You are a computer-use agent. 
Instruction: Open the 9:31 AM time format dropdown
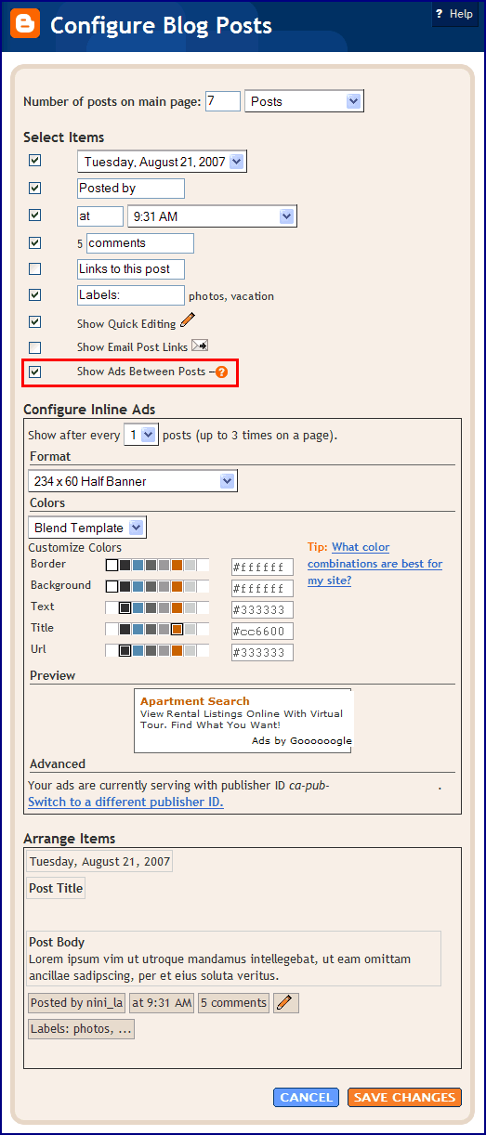click(x=212, y=216)
